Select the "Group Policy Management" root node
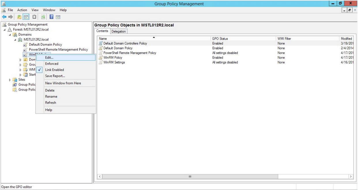The height and width of the screenshot is (190, 358). pos(27,24)
